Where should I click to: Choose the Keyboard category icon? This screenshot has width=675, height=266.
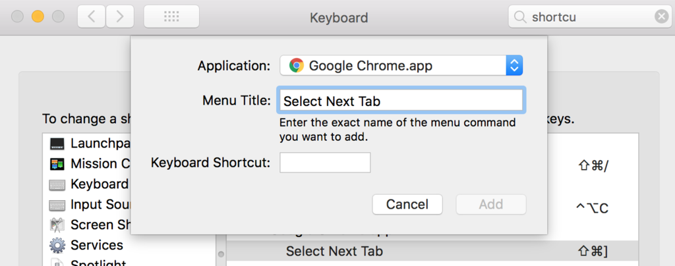(x=57, y=184)
